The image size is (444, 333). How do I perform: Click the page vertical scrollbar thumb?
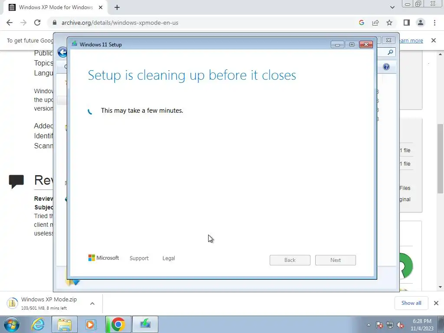[x=441, y=159]
